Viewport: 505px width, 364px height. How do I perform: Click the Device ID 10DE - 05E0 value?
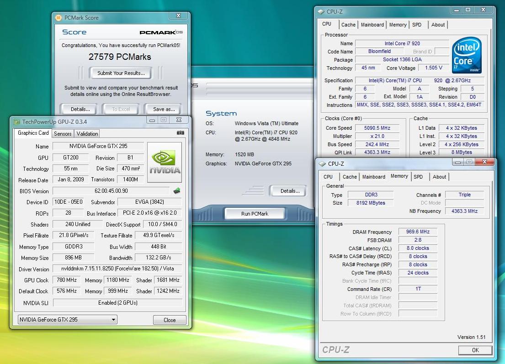pos(68,202)
